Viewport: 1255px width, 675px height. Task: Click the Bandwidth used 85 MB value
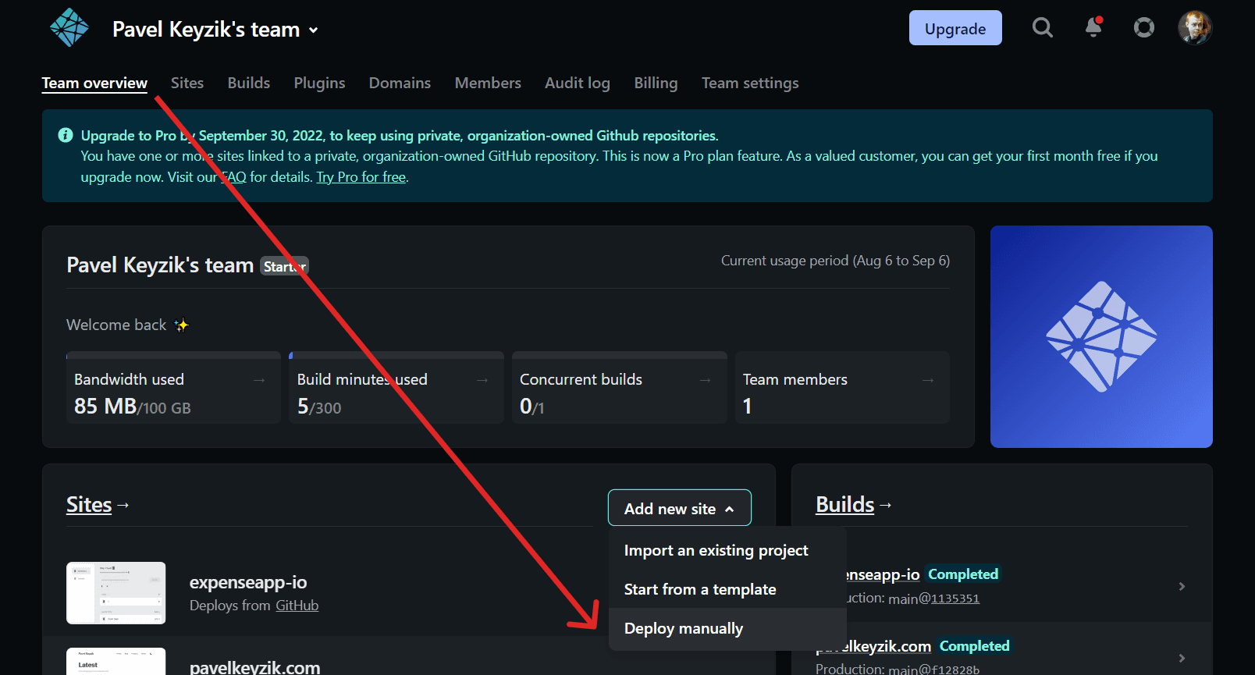click(x=132, y=407)
